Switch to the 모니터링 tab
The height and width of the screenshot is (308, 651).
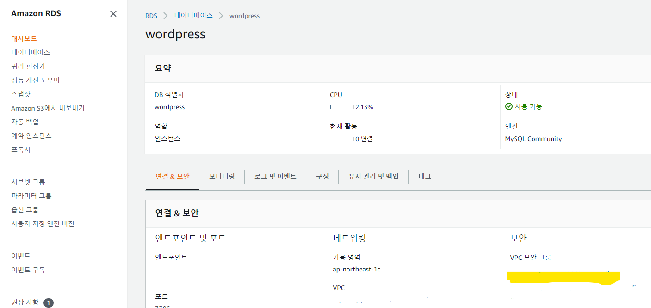tap(222, 176)
